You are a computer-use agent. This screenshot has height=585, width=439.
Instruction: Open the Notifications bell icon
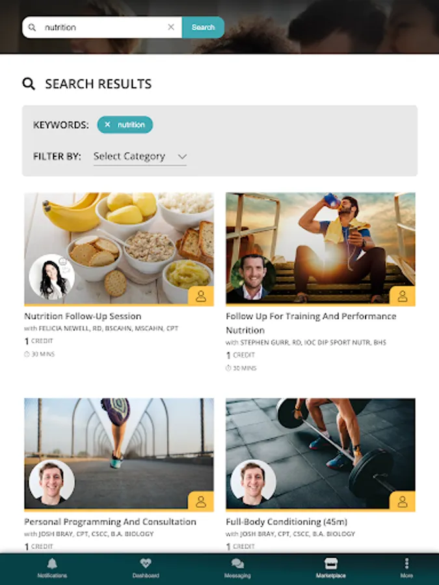click(x=52, y=564)
